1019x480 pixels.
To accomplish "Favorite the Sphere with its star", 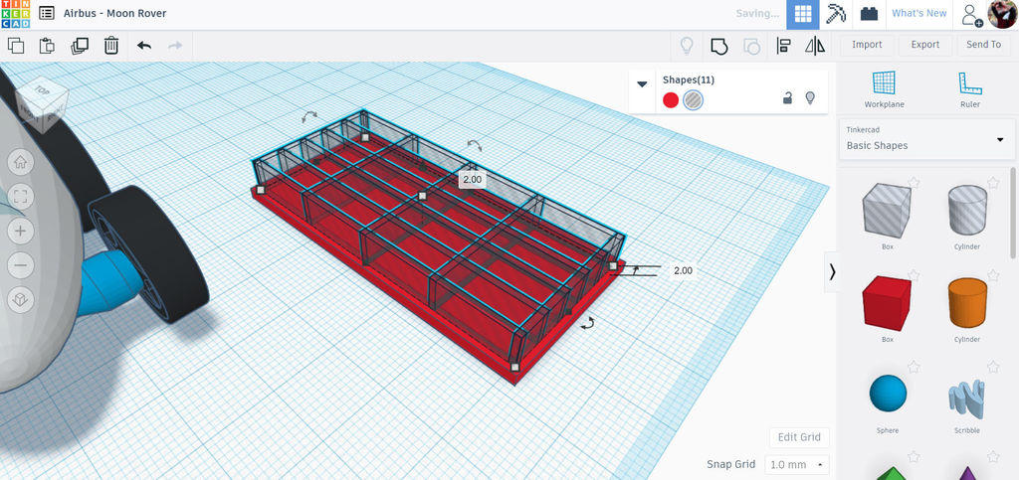I will coord(914,367).
